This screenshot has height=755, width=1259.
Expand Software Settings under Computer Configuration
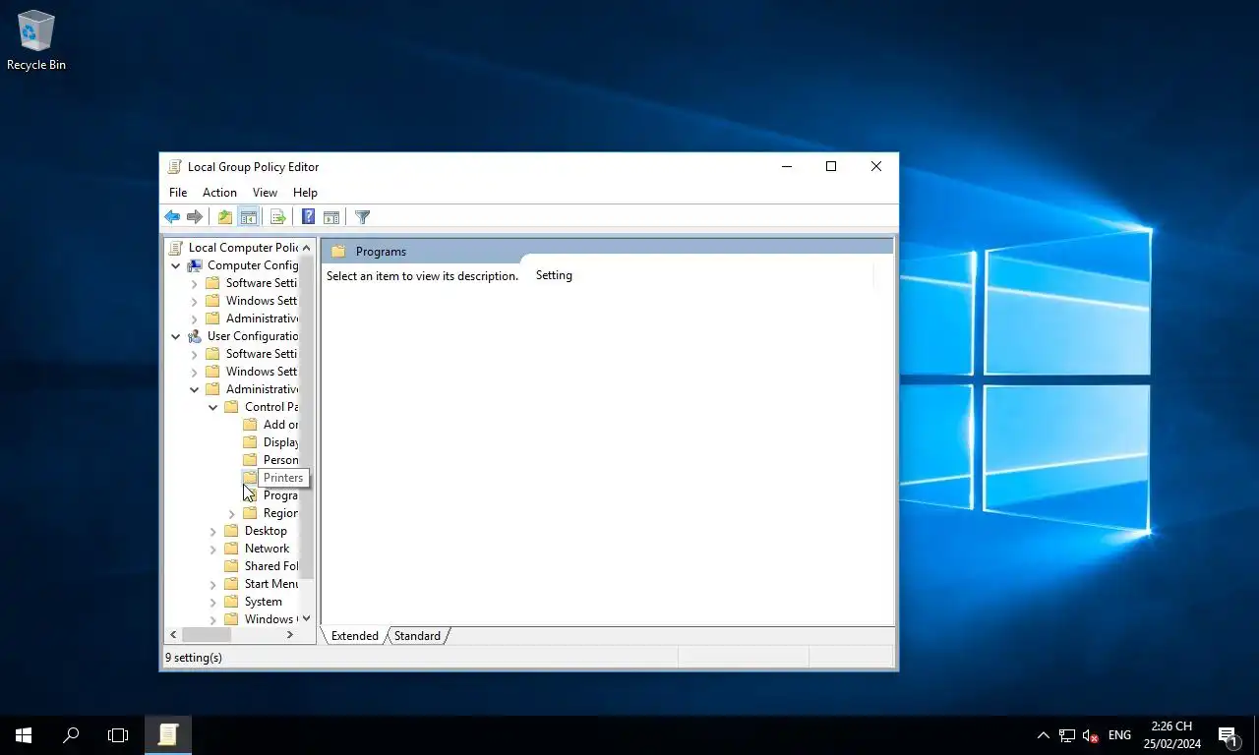coord(195,283)
